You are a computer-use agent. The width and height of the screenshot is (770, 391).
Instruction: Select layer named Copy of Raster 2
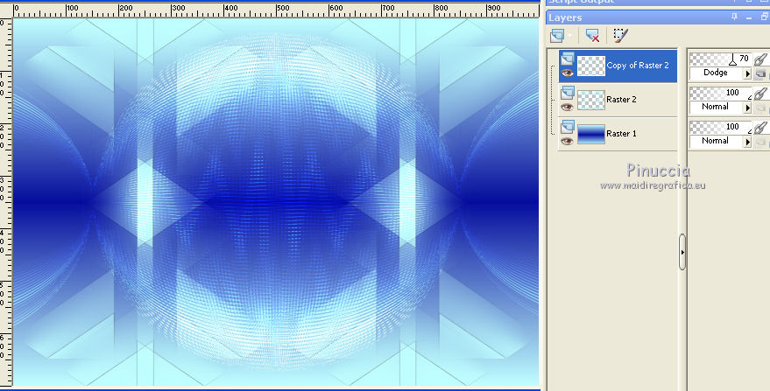(x=638, y=66)
